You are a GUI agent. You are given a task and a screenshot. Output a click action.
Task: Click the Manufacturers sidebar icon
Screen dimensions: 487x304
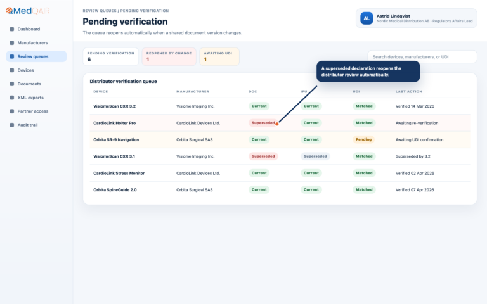point(12,43)
